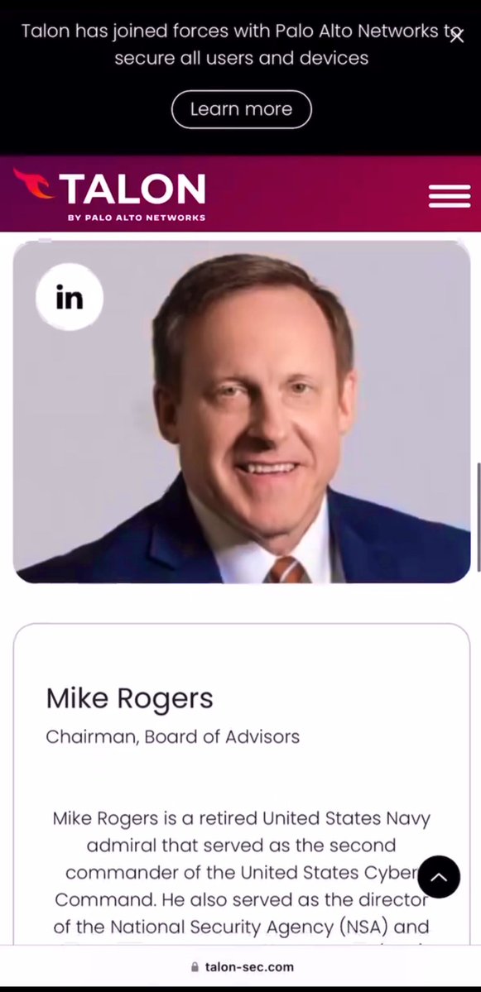Click the Mike Rogers name heading
The height and width of the screenshot is (992, 481).
pos(129,698)
